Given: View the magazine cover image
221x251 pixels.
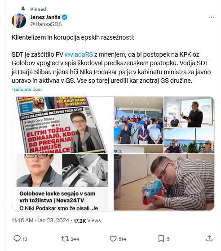Looking at the screenshot, I should click(62, 125).
